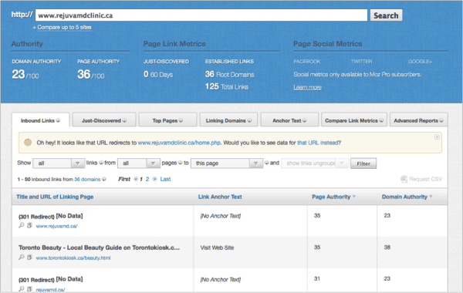Click 'that URL instead' link
The width and height of the screenshot is (463, 293).
click(318, 143)
